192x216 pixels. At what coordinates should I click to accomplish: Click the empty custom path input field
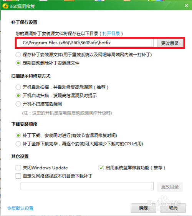tap(87, 186)
